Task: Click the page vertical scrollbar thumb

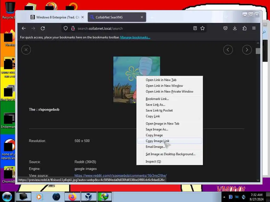Action: (x=258, y=51)
